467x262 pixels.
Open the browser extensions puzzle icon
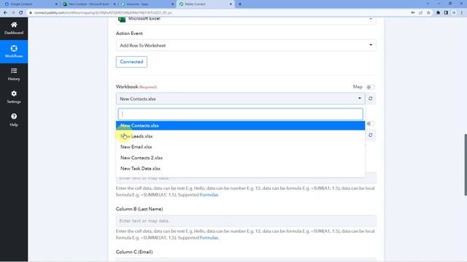(x=438, y=13)
